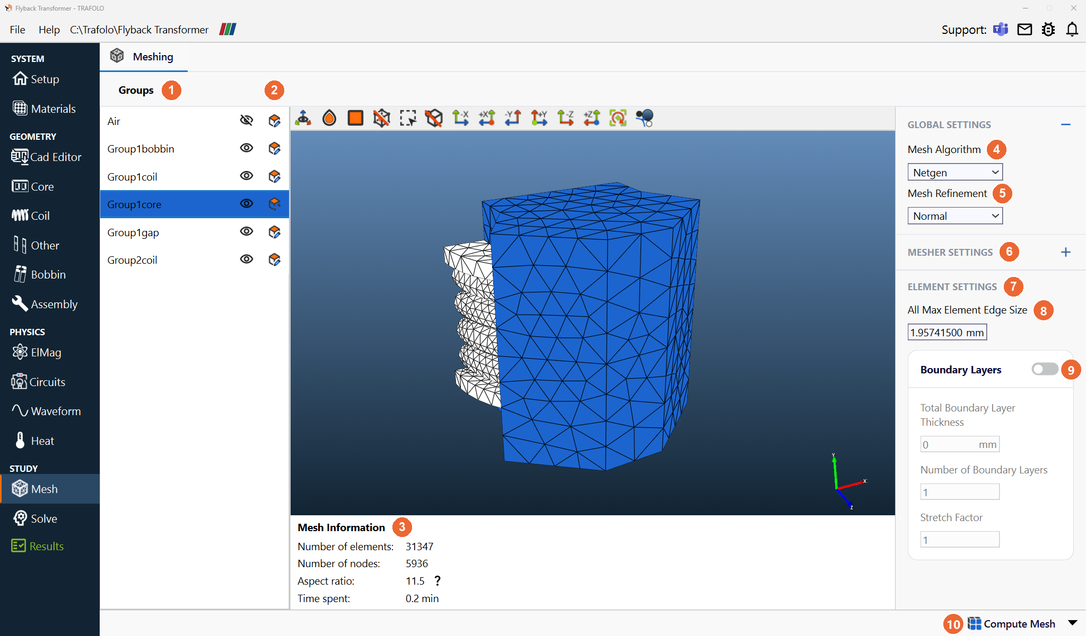Toggle visibility of Group1core

[x=247, y=203]
